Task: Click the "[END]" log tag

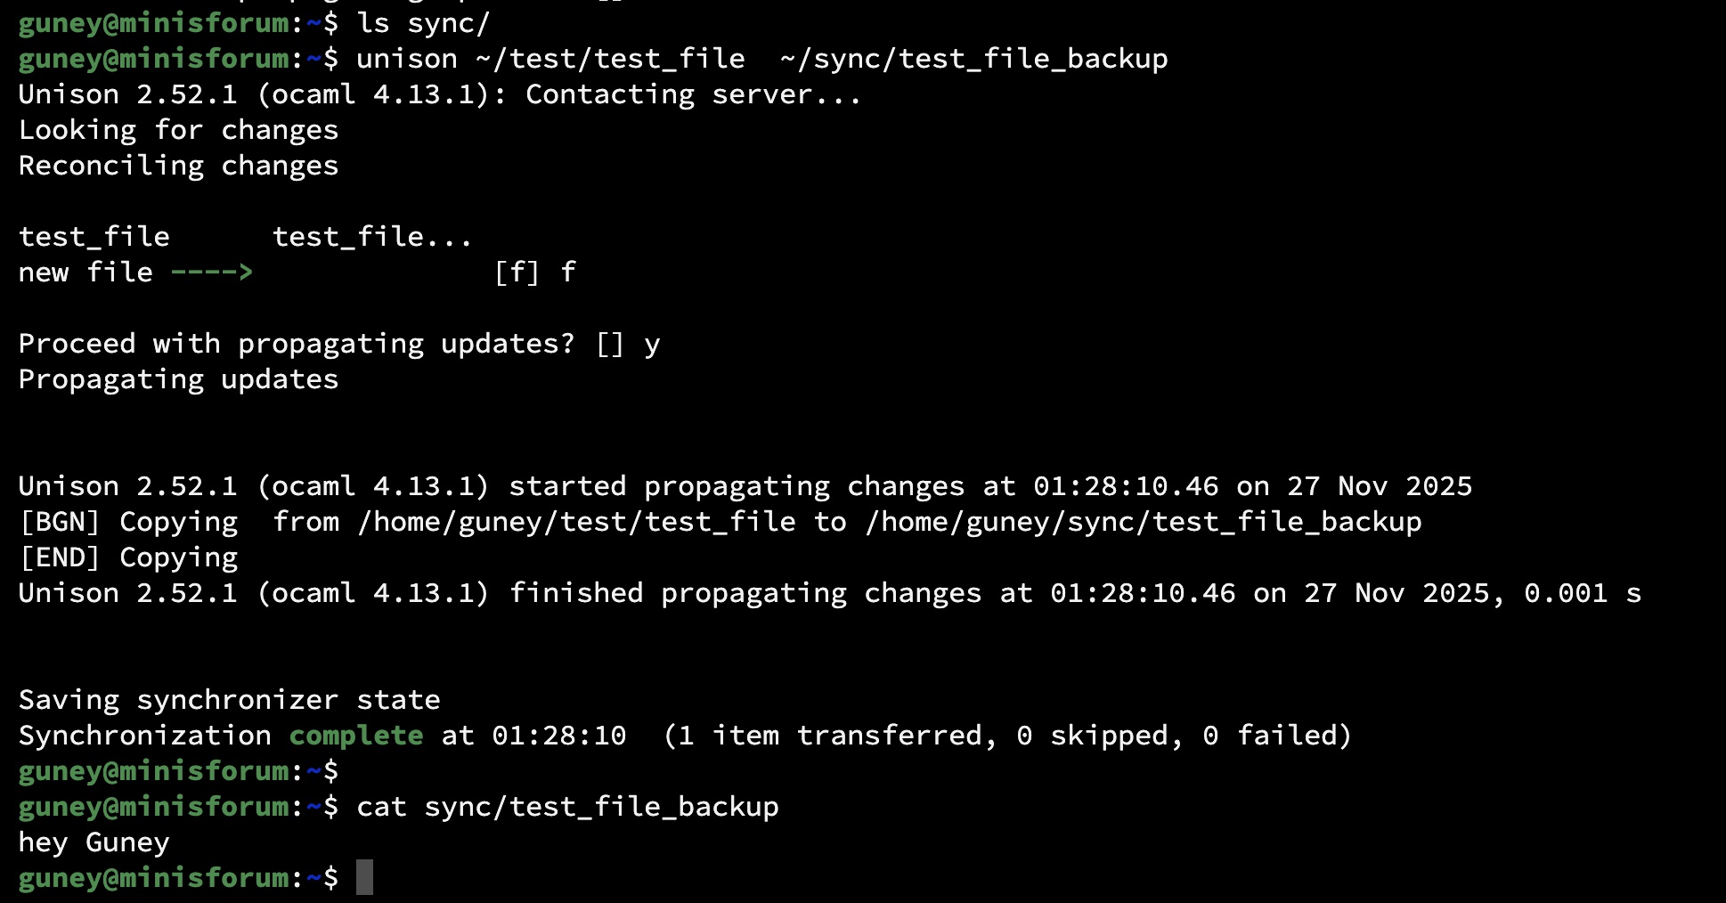Action: point(60,557)
